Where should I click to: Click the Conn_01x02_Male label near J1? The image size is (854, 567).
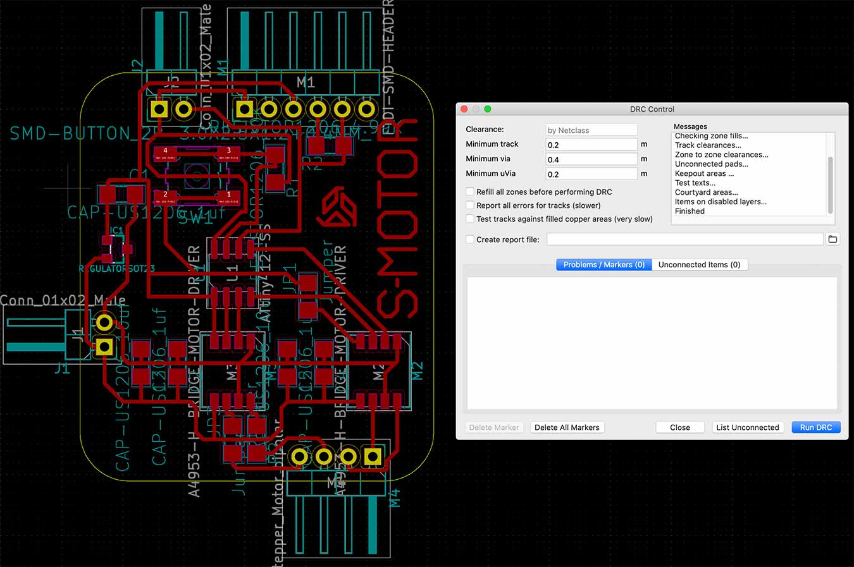(x=63, y=300)
